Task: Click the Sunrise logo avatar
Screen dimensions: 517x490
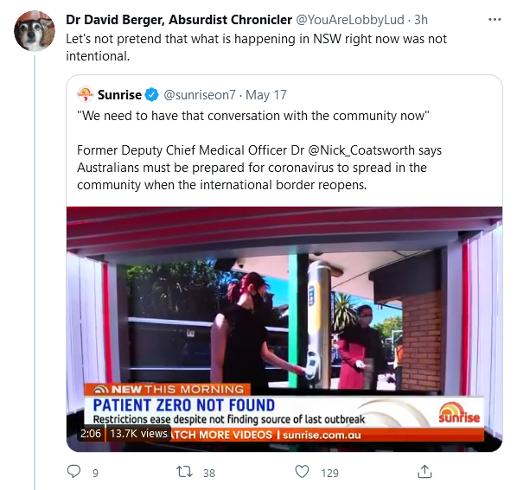Action: click(x=86, y=94)
